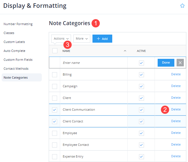Focus the Enter name field

pos(94,63)
